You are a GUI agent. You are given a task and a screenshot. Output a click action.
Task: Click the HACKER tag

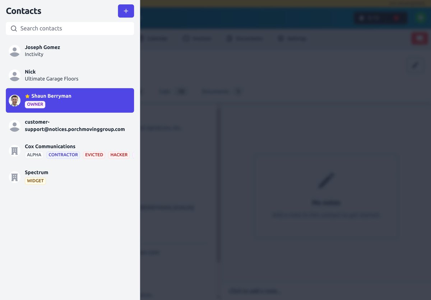point(119,155)
